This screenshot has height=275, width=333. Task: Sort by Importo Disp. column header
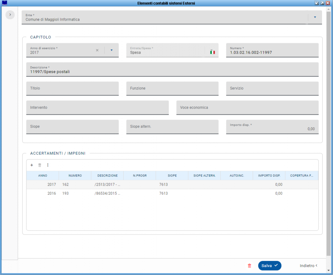[x=269, y=176]
